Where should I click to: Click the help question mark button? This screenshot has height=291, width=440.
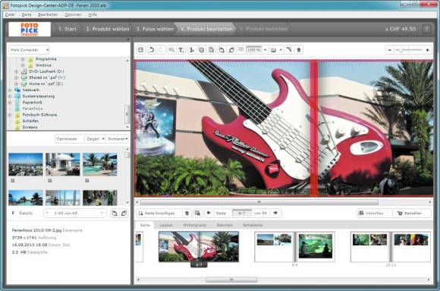tap(426, 29)
